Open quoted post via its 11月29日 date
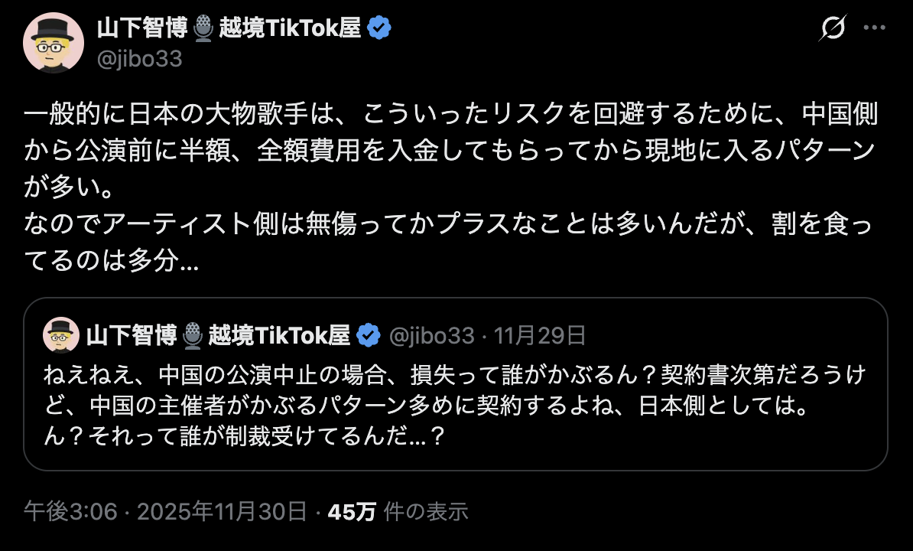The height and width of the screenshot is (551, 913). (x=540, y=335)
